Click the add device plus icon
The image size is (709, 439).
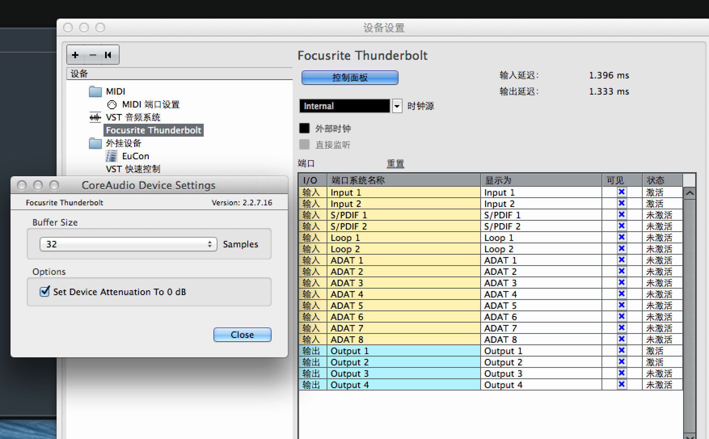pyautogui.click(x=76, y=55)
